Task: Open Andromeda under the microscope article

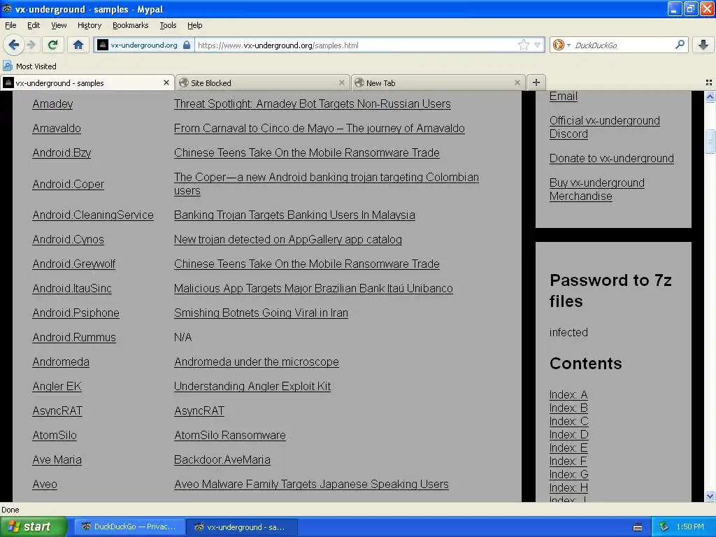Action: (256, 361)
